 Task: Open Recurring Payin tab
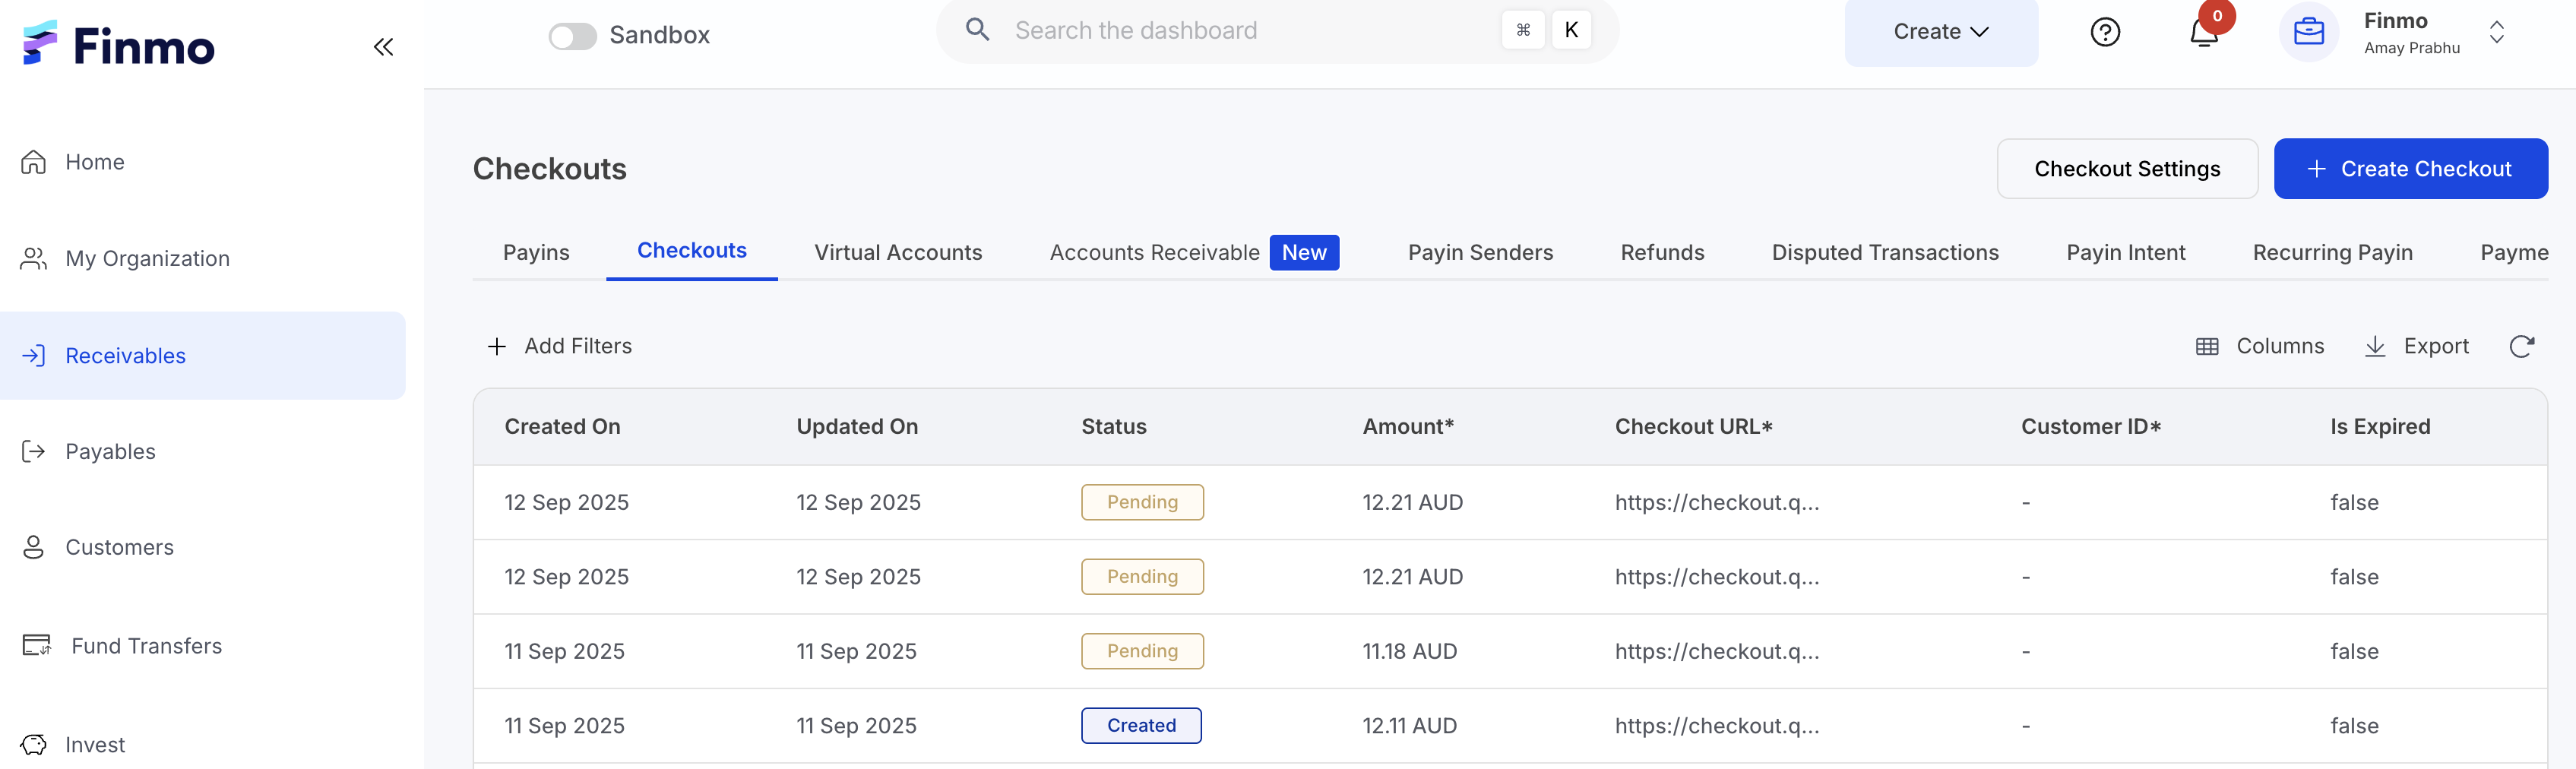[2332, 253]
